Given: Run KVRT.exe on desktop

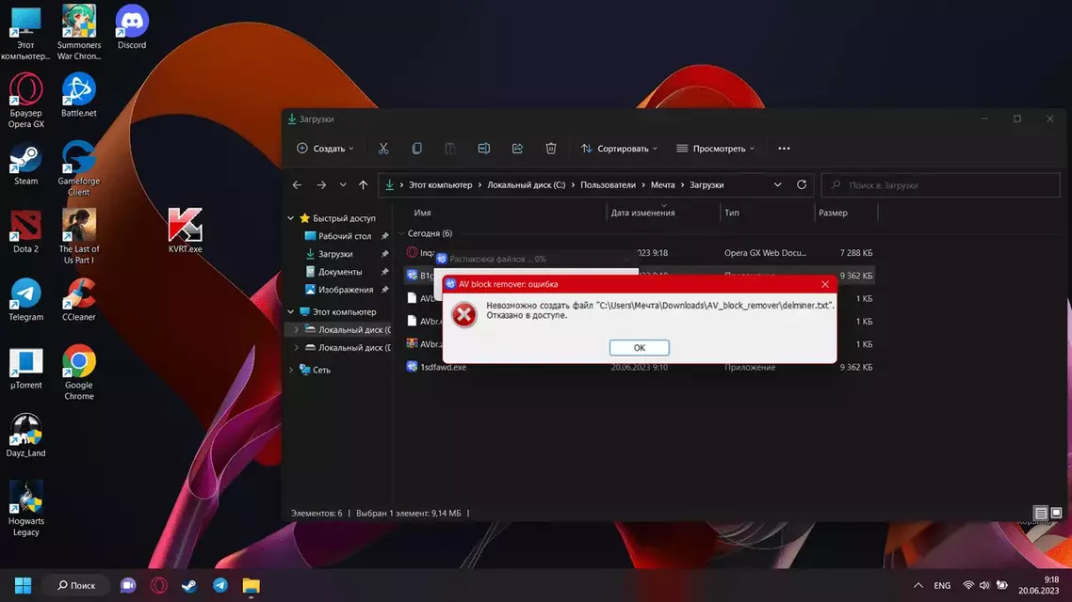Looking at the screenshot, I should [185, 230].
